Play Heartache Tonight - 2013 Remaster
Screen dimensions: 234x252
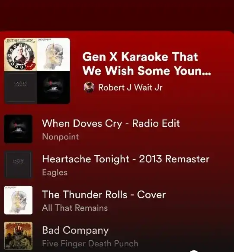point(126,159)
